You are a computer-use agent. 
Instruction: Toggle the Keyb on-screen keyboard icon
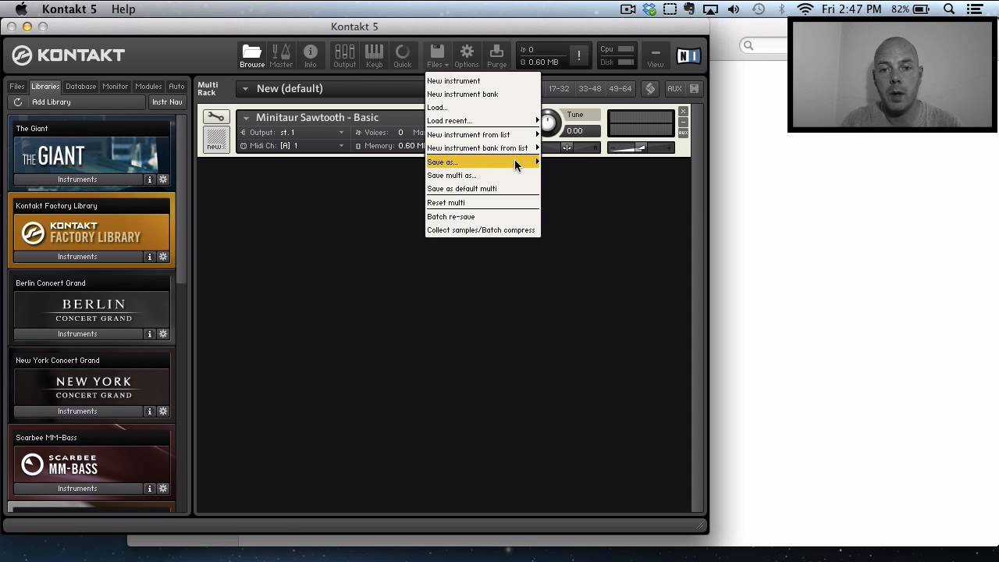pyautogui.click(x=374, y=55)
